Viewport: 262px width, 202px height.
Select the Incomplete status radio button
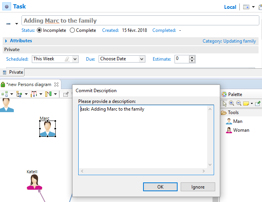click(39, 30)
